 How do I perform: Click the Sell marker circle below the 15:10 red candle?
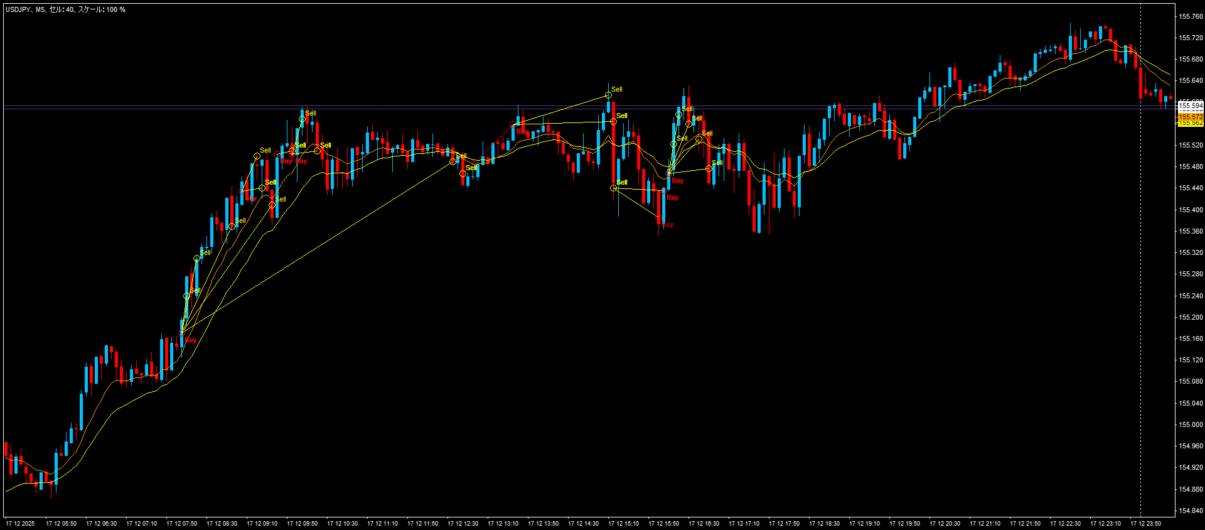click(614, 188)
